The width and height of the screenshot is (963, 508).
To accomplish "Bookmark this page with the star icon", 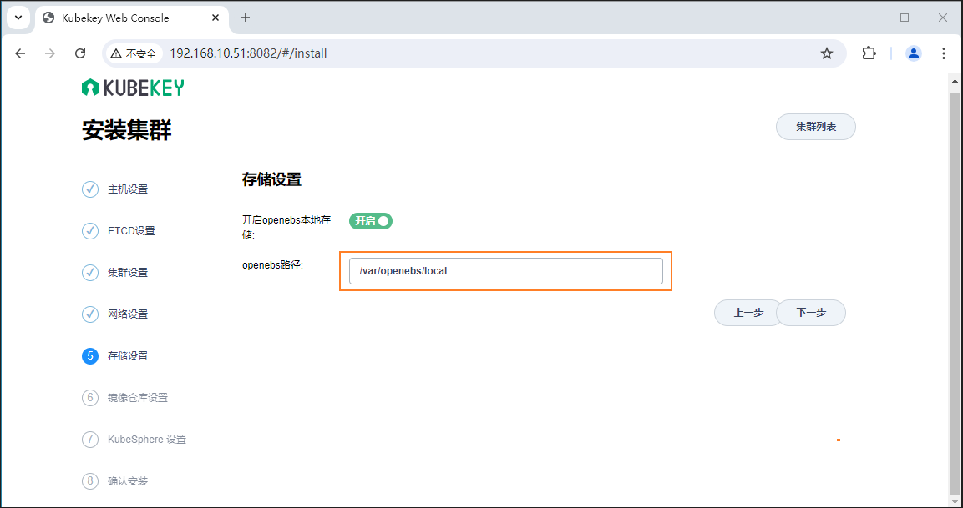I will click(827, 53).
